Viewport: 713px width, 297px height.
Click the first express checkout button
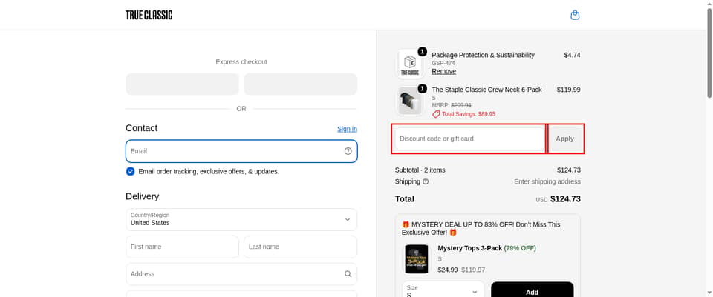(183, 84)
